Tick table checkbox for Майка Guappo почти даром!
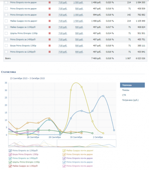 (6, 21)
